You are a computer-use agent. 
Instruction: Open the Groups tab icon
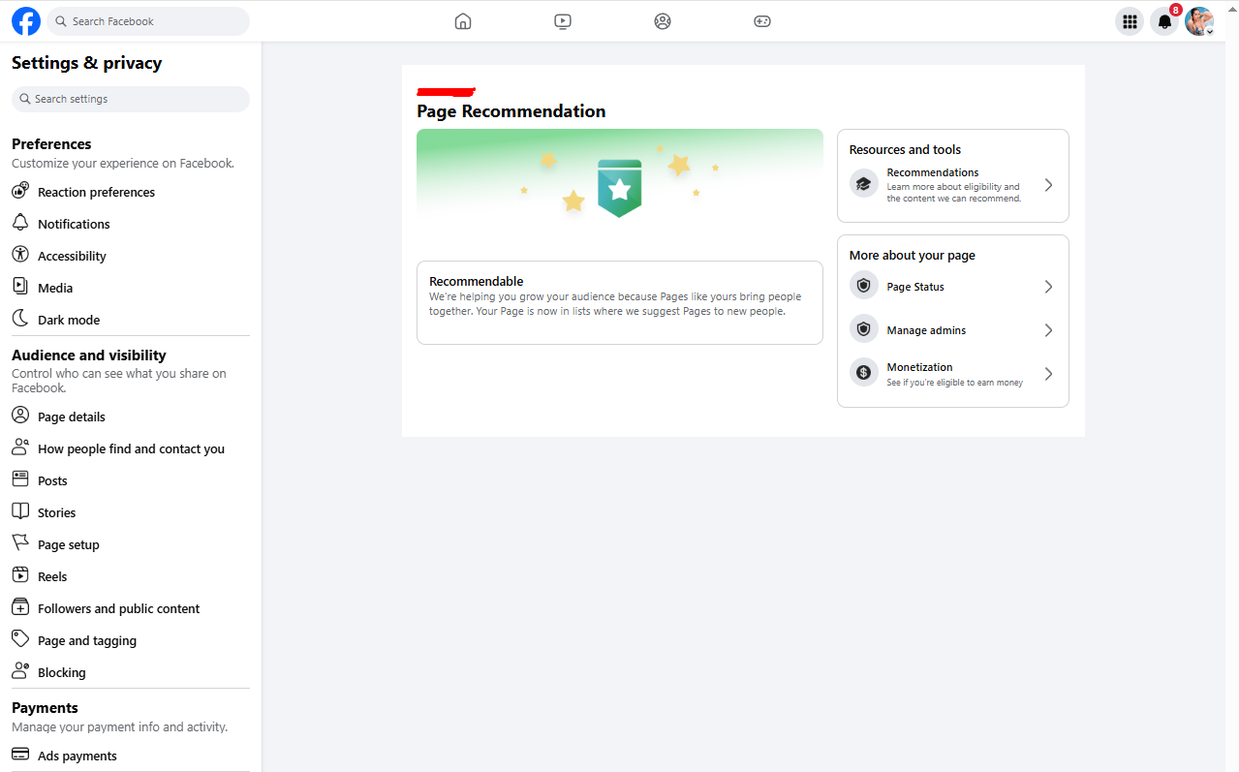pyautogui.click(x=663, y=21)
